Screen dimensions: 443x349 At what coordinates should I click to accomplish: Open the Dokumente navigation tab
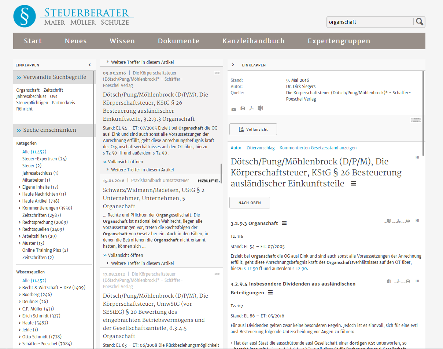179,41
